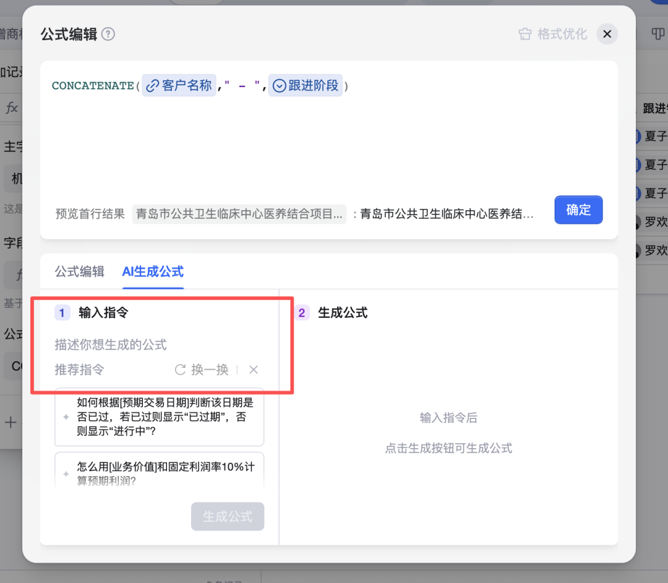668x583 pixels.
Task: Click the 格式优化 format optimize button
Action: 553,35
